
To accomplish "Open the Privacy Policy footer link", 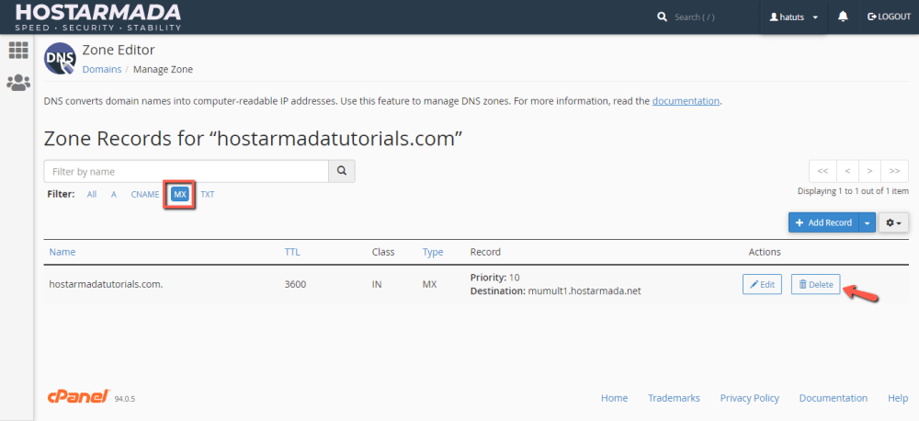I will point(750,398).
